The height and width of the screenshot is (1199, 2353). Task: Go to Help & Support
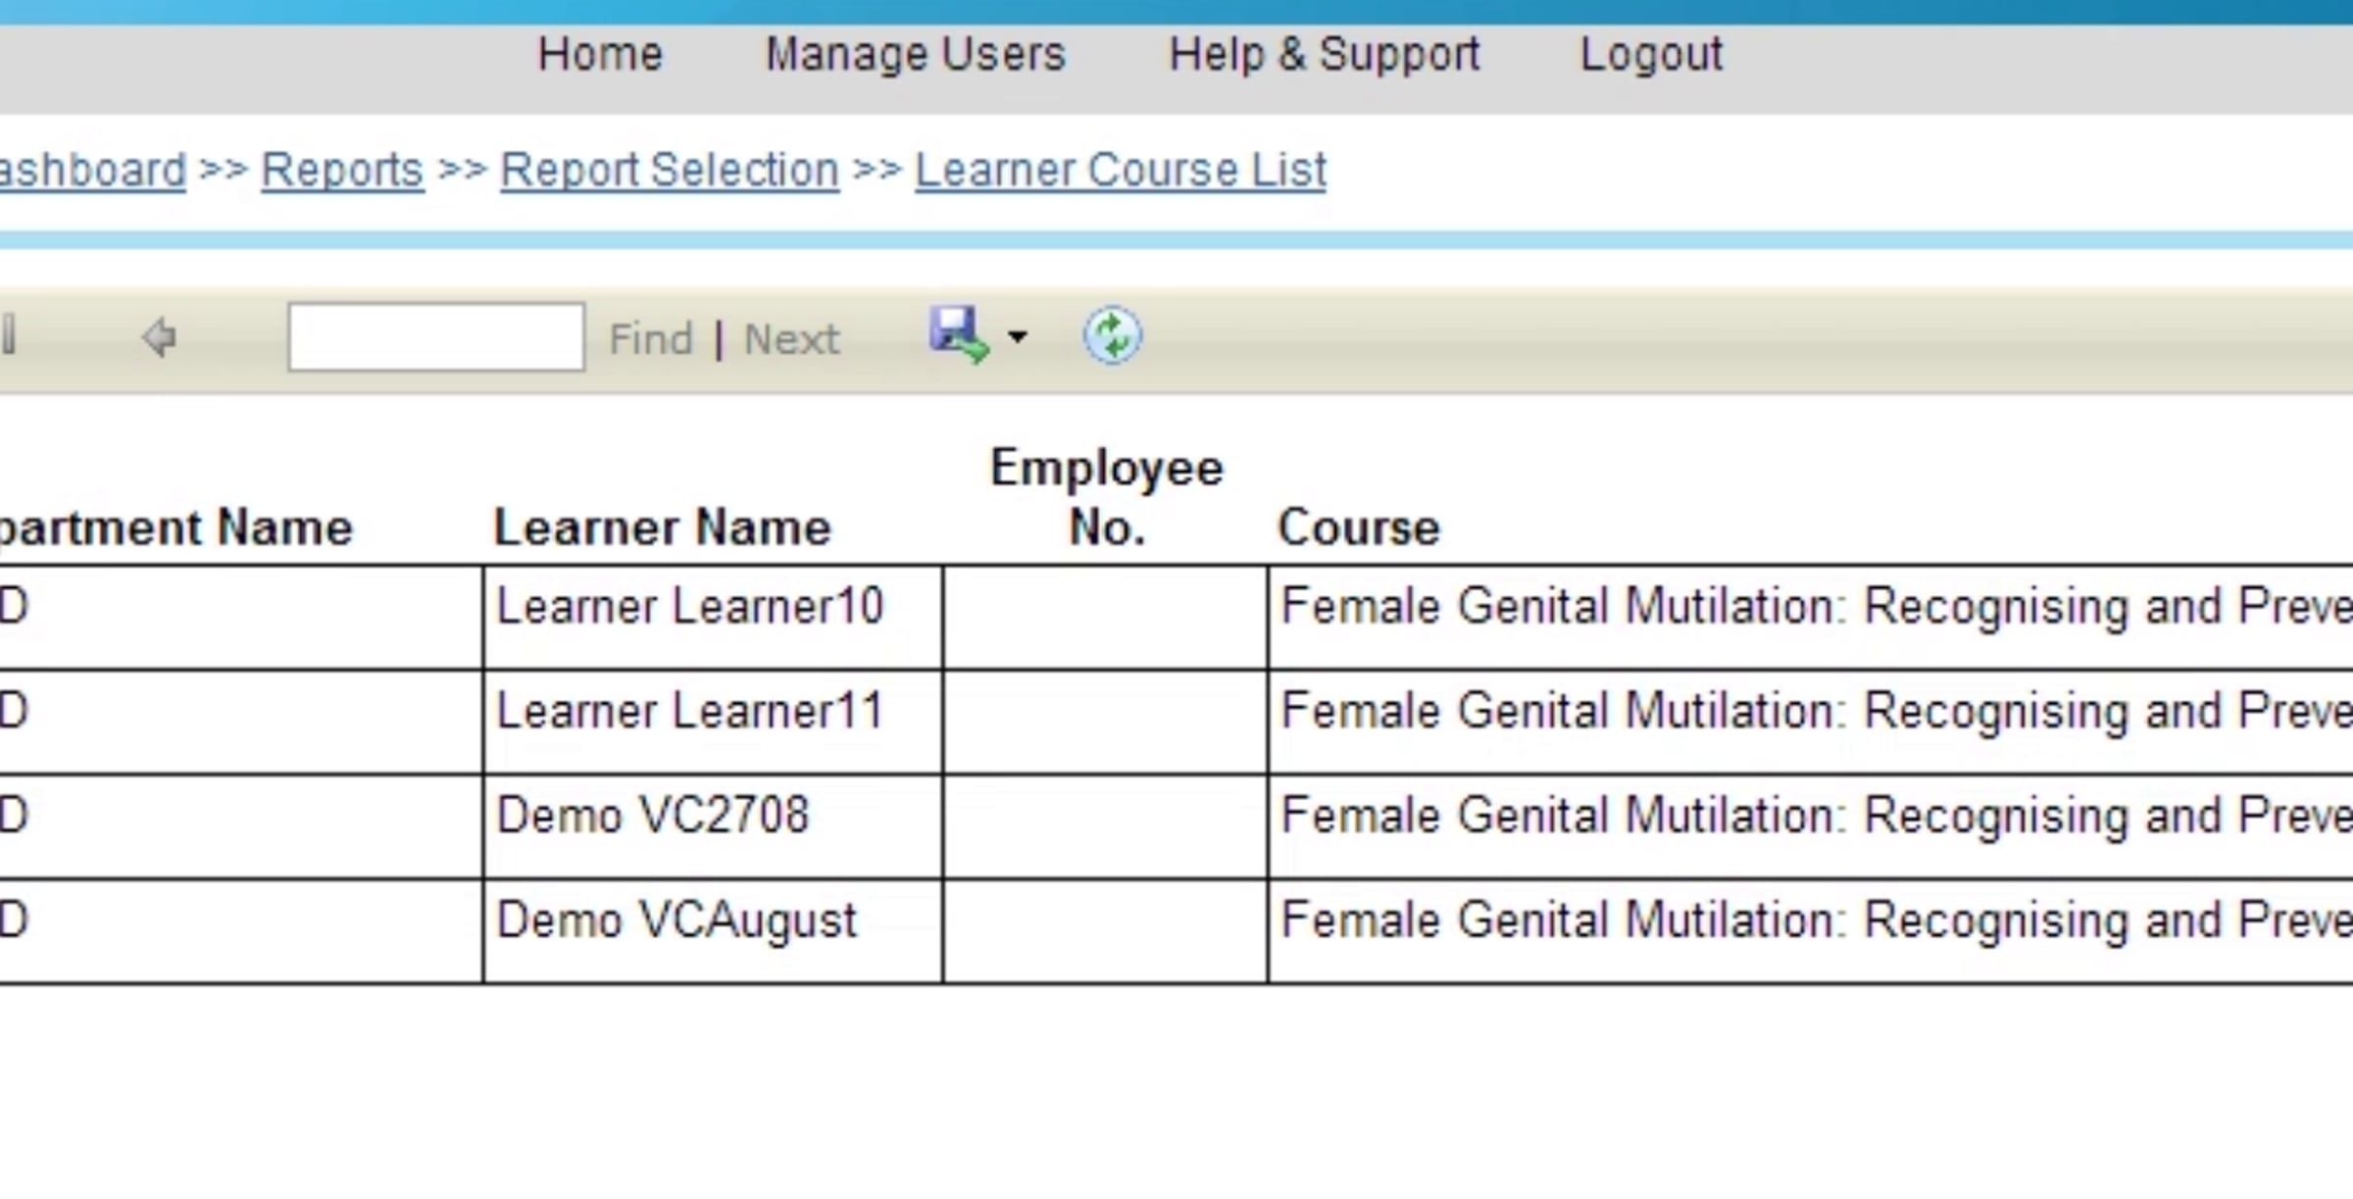coord(1324,55)
